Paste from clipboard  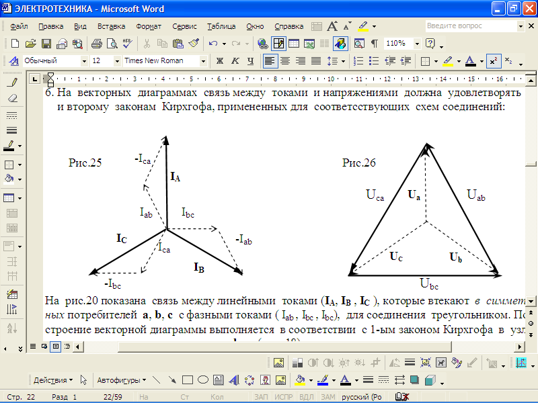(178, 44)
